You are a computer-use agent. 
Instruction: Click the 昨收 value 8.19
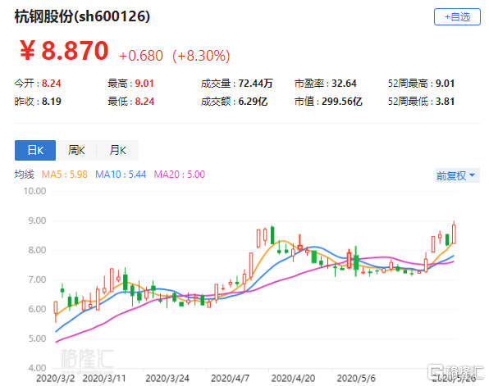click(x=52, y=102)
